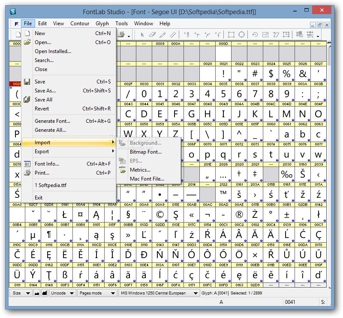Click the decrease cell size icon

[37, 293]
